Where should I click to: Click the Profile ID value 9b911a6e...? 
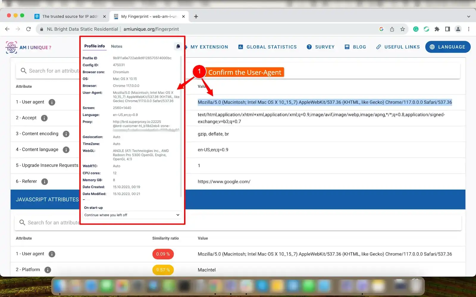point(142,58)
